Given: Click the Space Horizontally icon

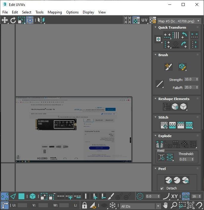Looking at the screenshot, I should tap(194, 36).
